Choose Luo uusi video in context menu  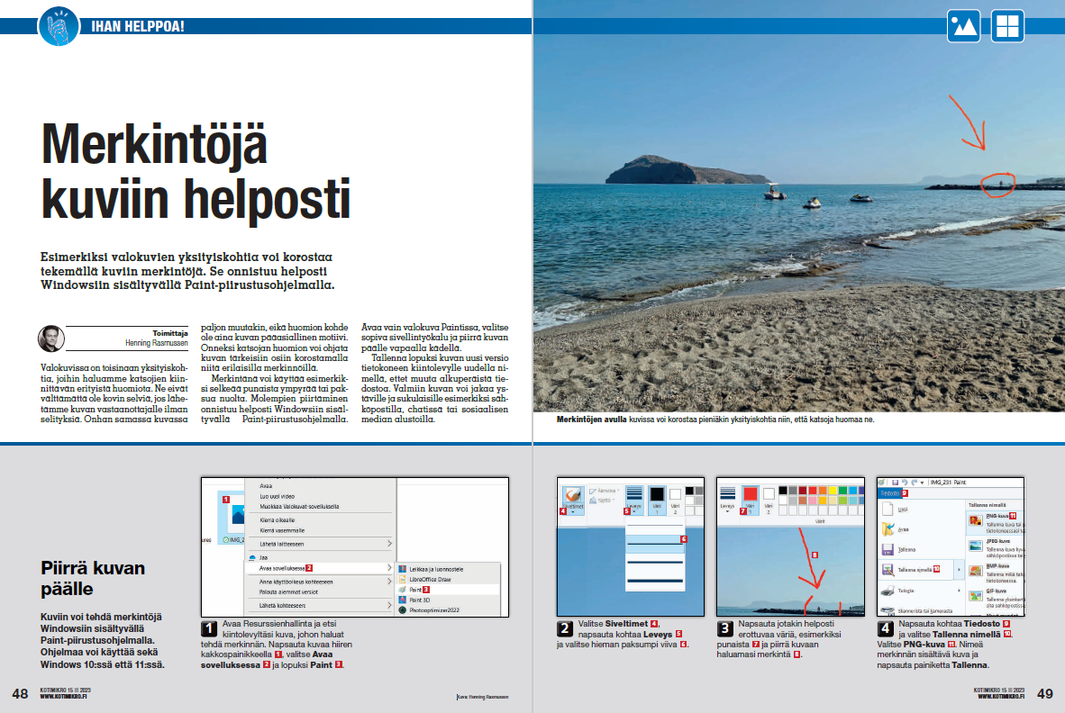[x=278, y=496]
